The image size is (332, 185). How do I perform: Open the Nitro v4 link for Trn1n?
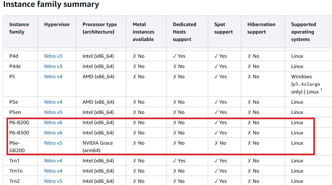53,171
